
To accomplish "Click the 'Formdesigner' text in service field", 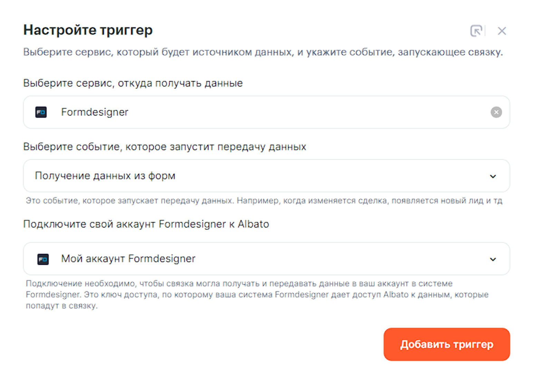I will click(95, 112).
